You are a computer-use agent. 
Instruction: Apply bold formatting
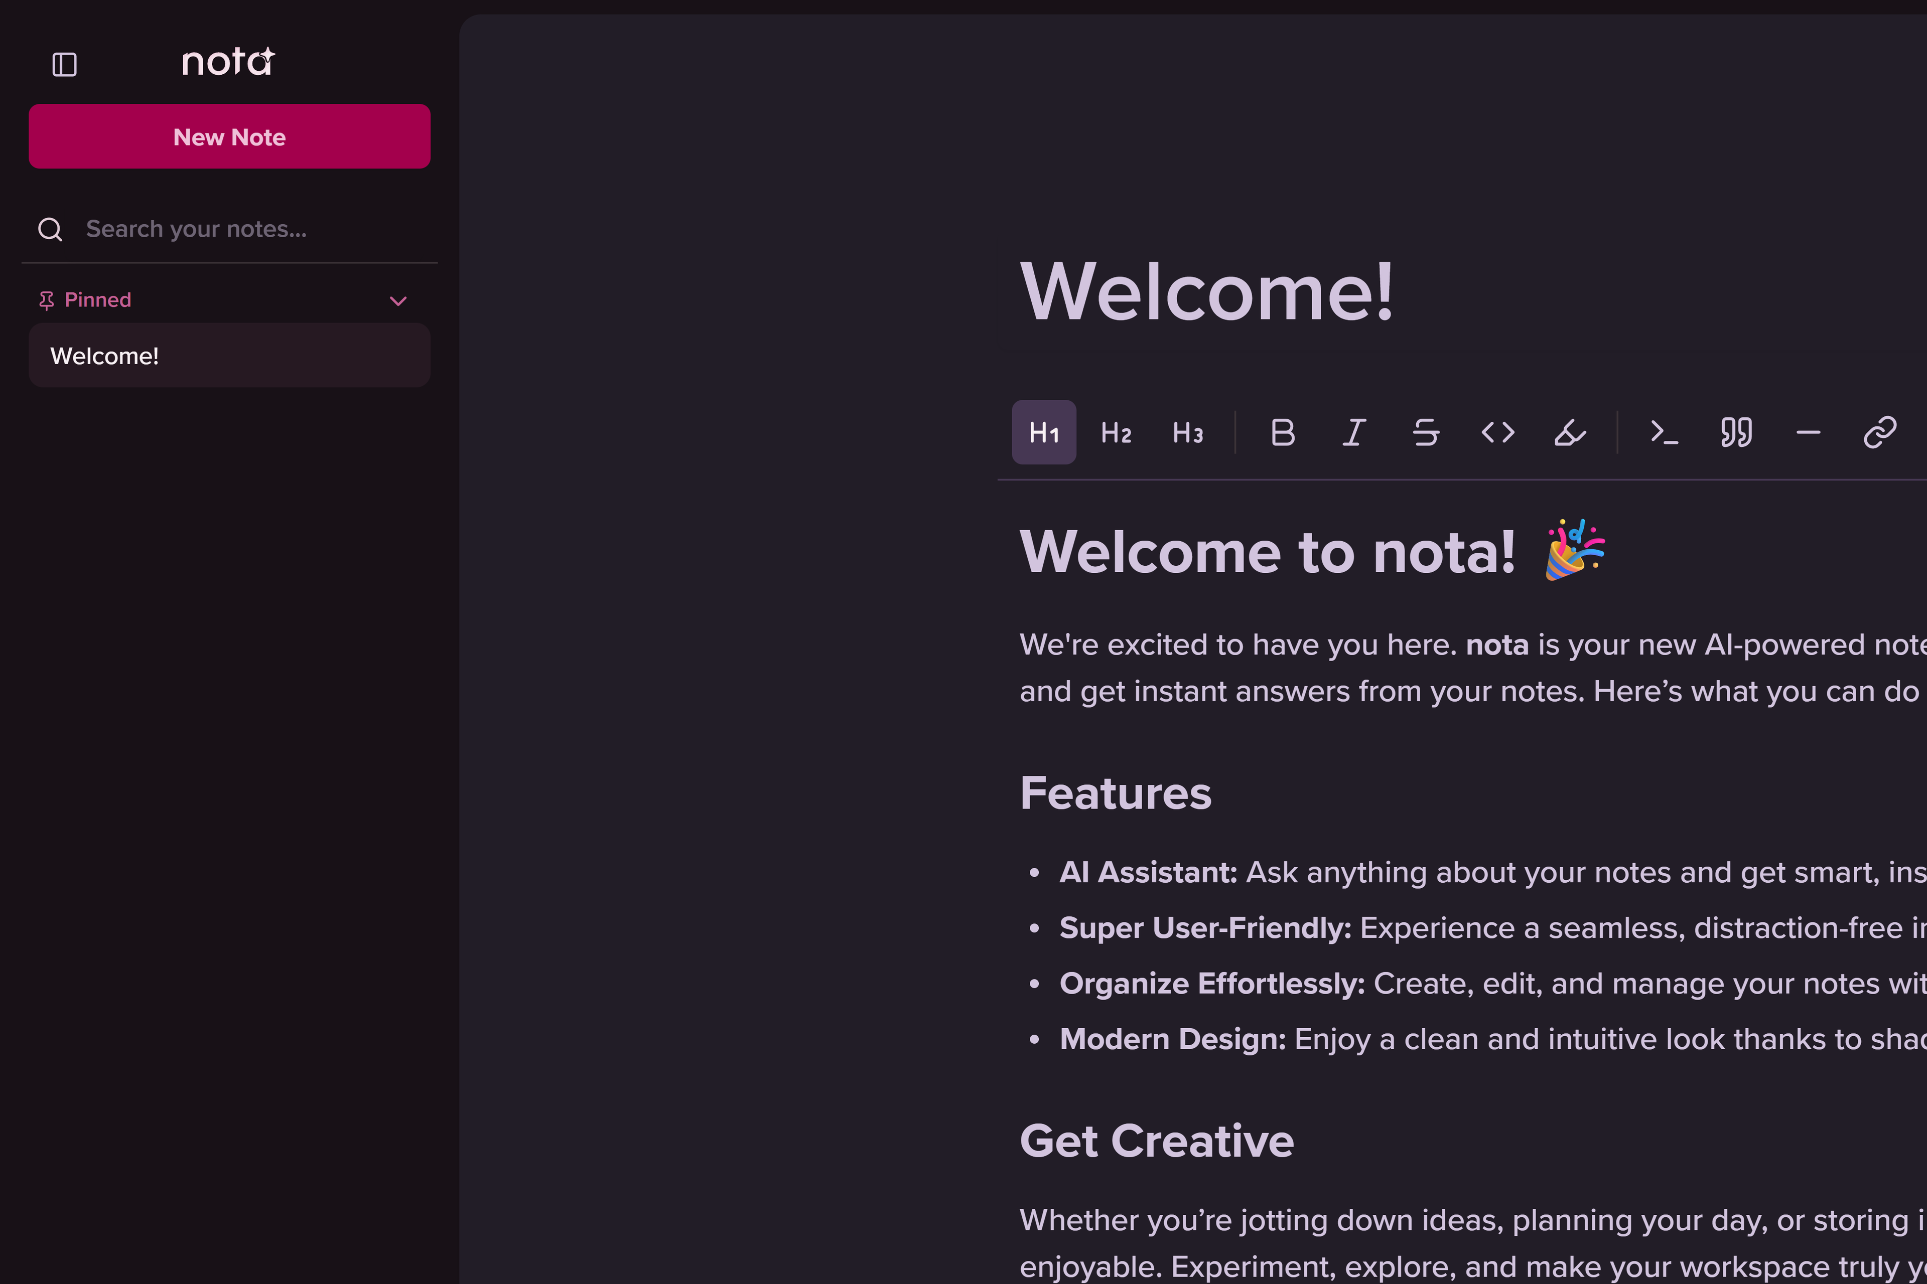[x=1283, y=432]
